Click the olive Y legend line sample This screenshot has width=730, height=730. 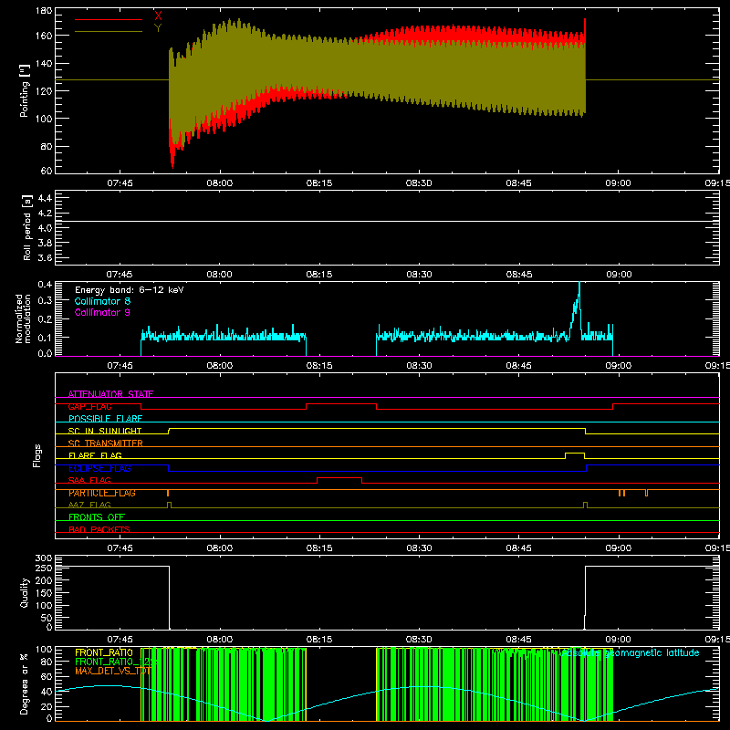pos(109,31)
